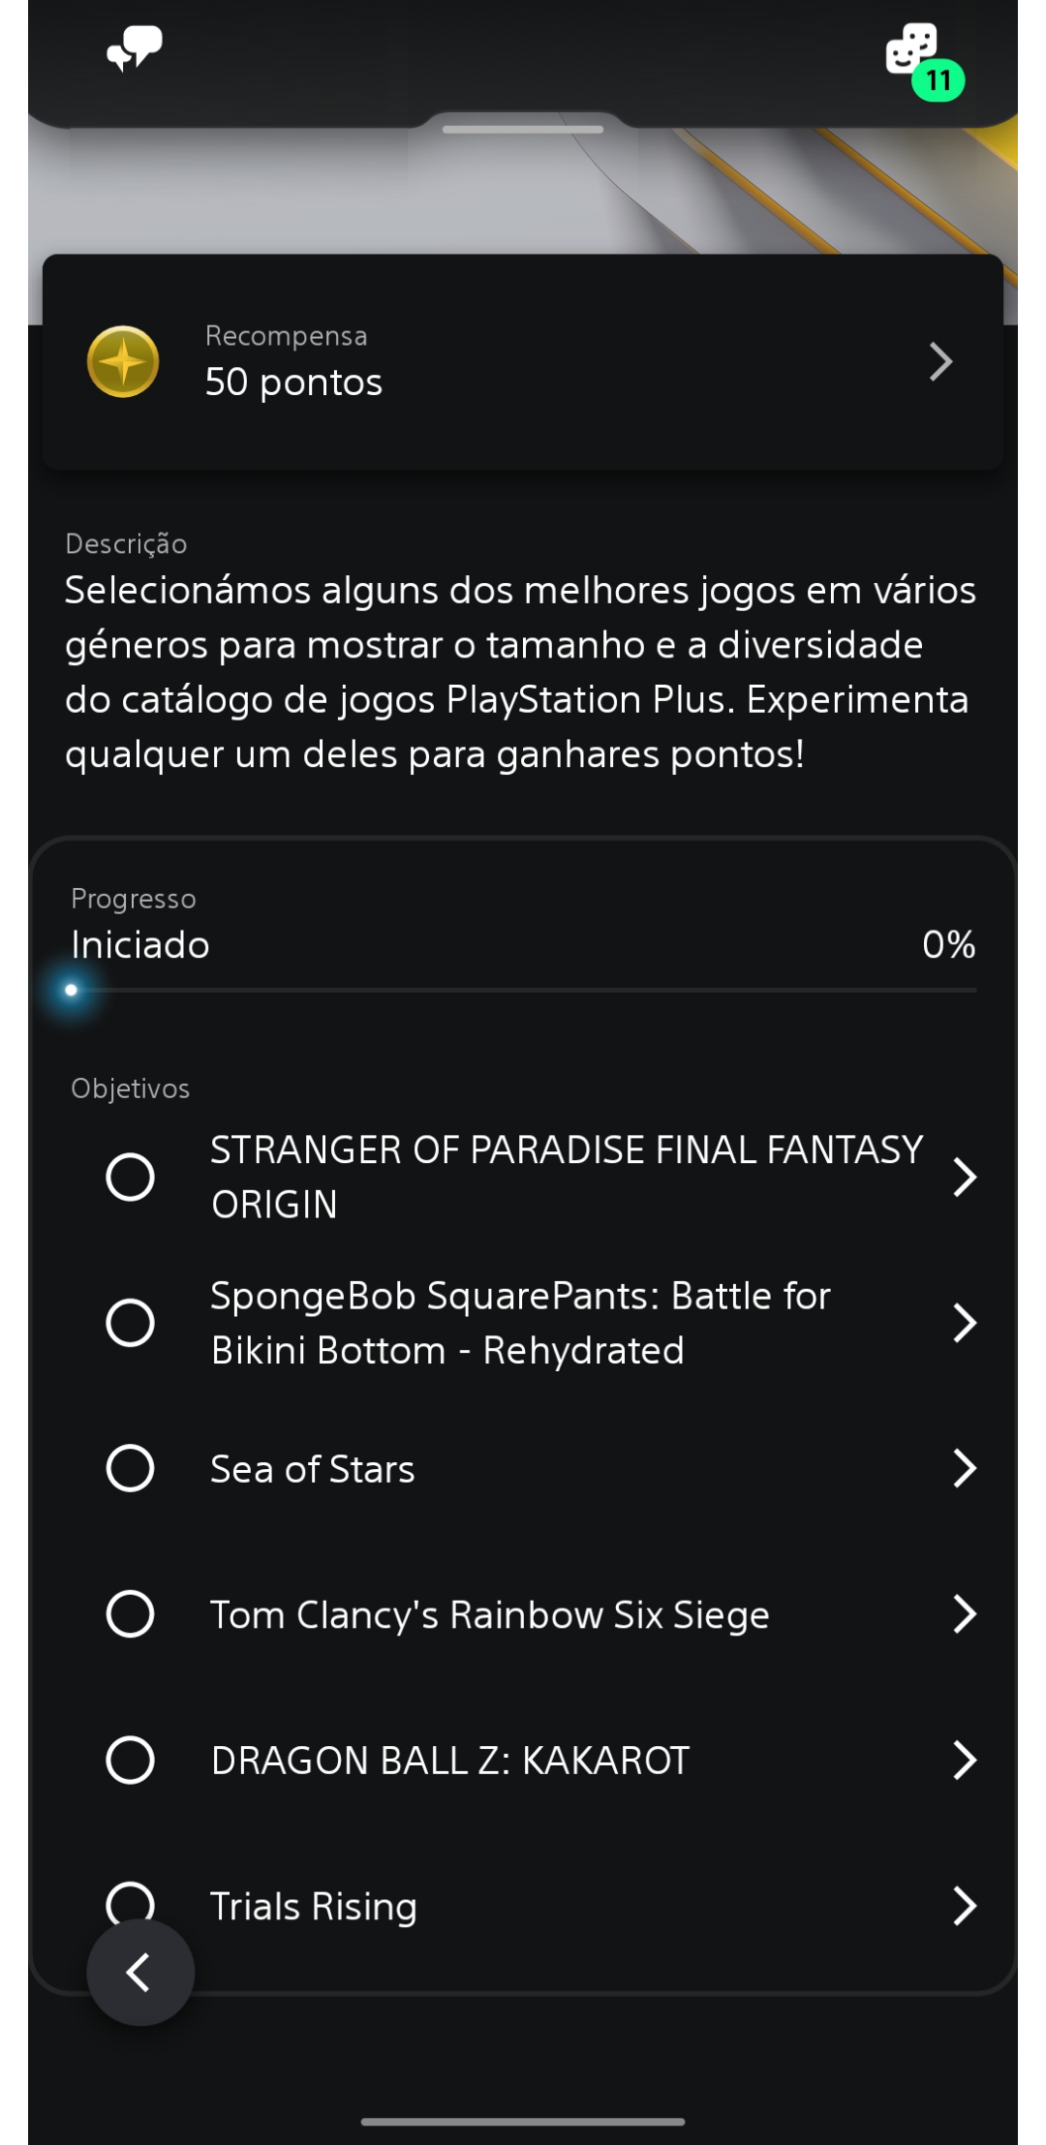Tap the glowing progress start dot

[72, 990]
